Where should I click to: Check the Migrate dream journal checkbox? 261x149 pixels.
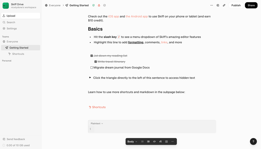tap(92, 68)
